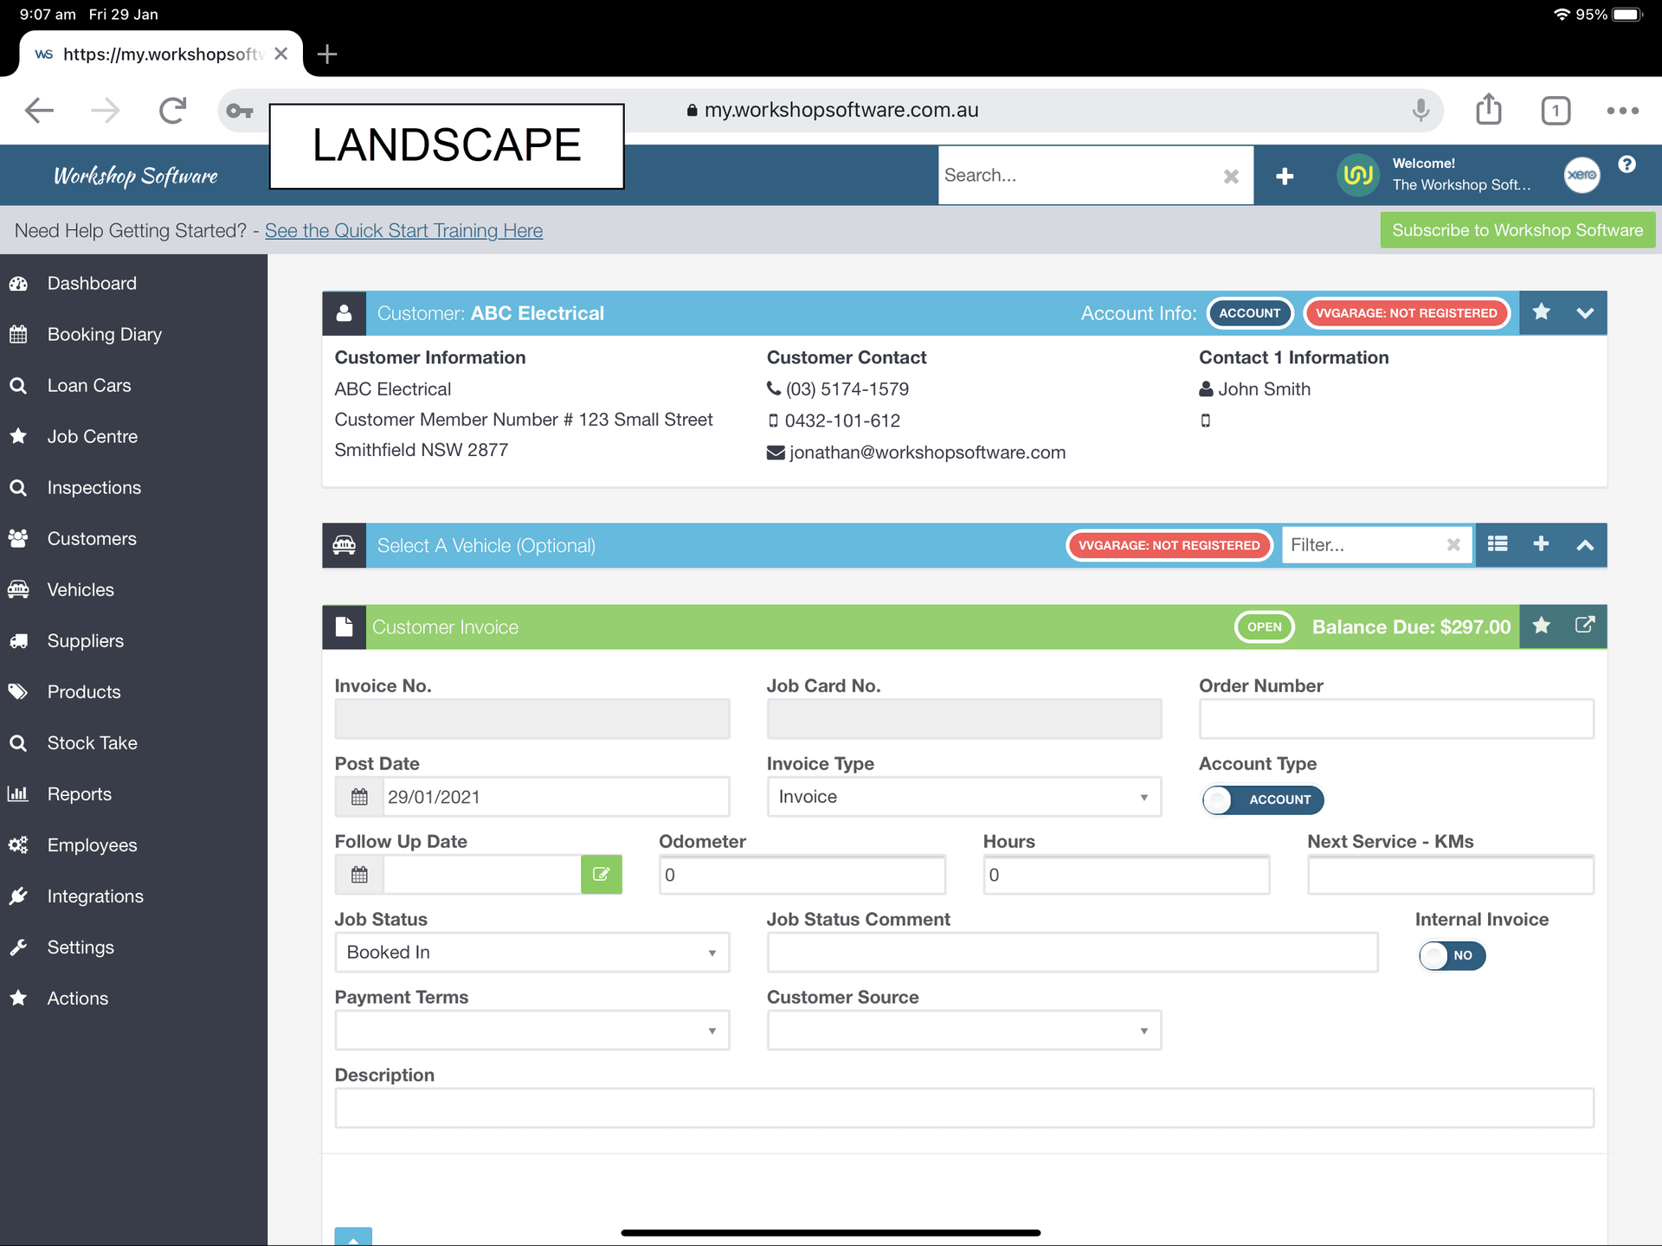Click the Job Status Comment field

click(1073, 953)
